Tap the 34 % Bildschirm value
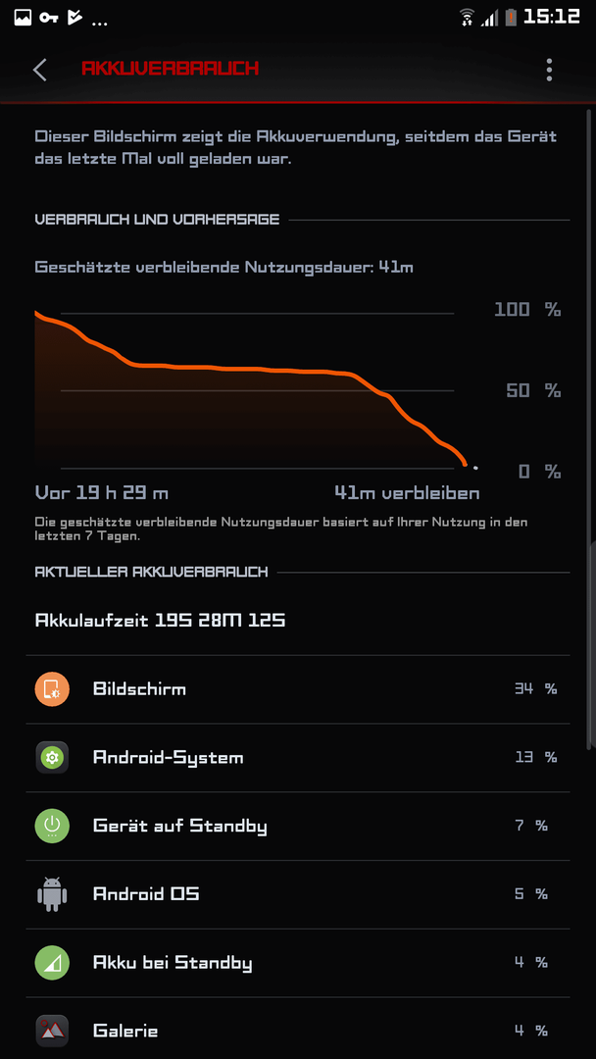This screenshot has width=596, height=1059. (x=535, y=689)
